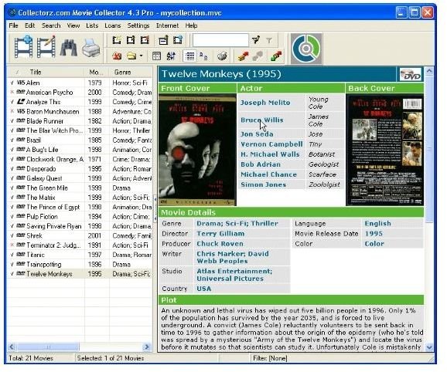Image resolution: width=447 pixels, height=372 pixels.
Task: Click the film frame with globe icon
Action: tap(178, 40)
